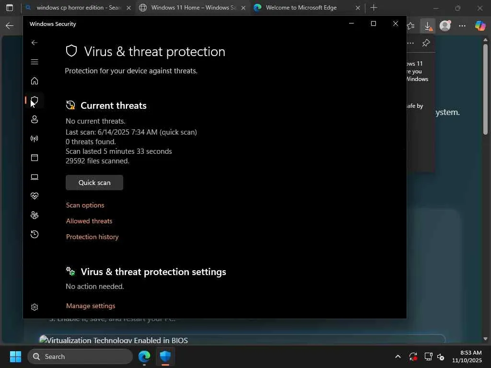Open Device performance & health icon
Image resolution: width=491 pixels, height=368 pixels.
[35, 196]
